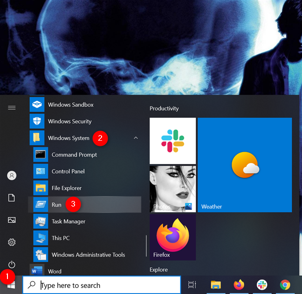The image size is (302, 294).
Task: Click the Windows Security shield icon
Action: pyautogui.click(x=37, y=122)
